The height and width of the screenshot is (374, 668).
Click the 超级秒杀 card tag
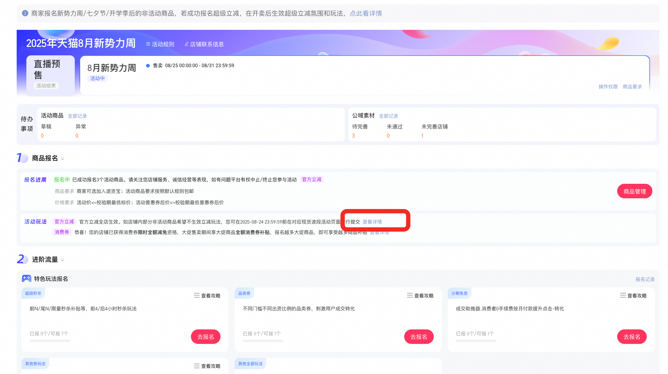[x=33, y=293]
